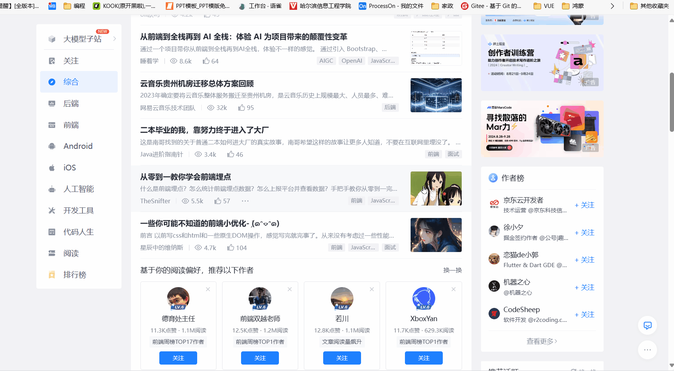This screenshot has height=371, width=674.
Task: Follow 机器之心 using its 关注 toggle
Action: 584,287
